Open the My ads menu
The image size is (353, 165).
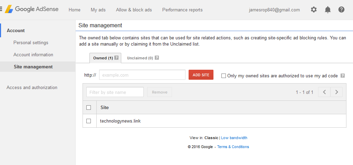98,10
